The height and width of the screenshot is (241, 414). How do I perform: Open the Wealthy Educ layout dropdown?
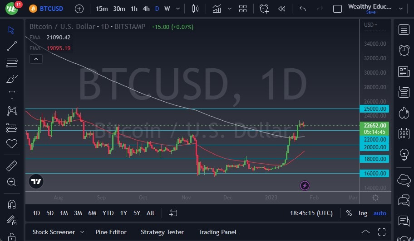(x=401, y=9)
